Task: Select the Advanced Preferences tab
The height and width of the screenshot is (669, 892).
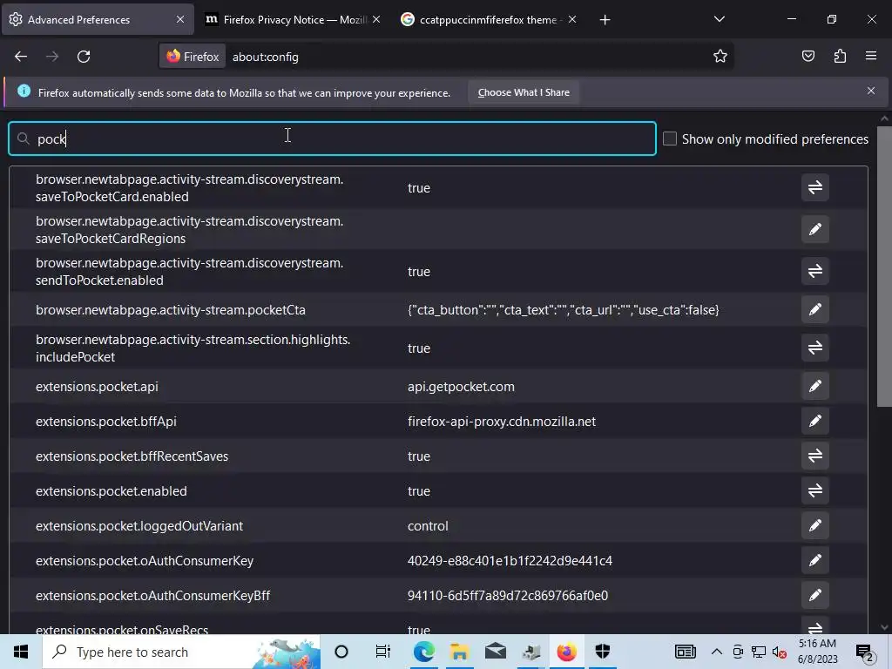Action: [x=97, y=20]
